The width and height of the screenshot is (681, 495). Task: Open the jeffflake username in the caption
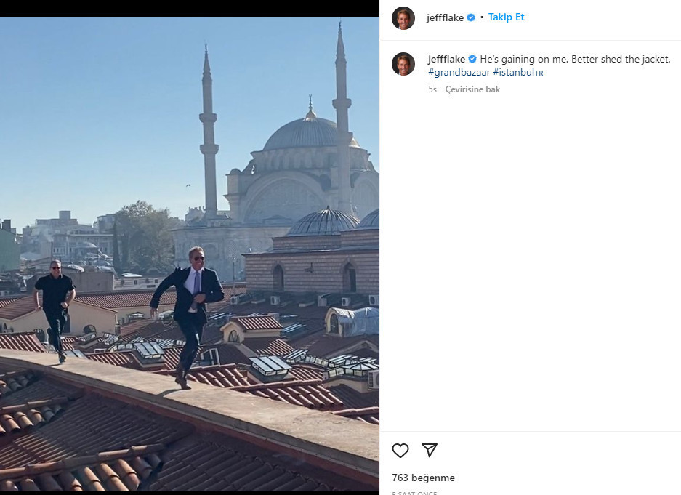pos(446,60)
